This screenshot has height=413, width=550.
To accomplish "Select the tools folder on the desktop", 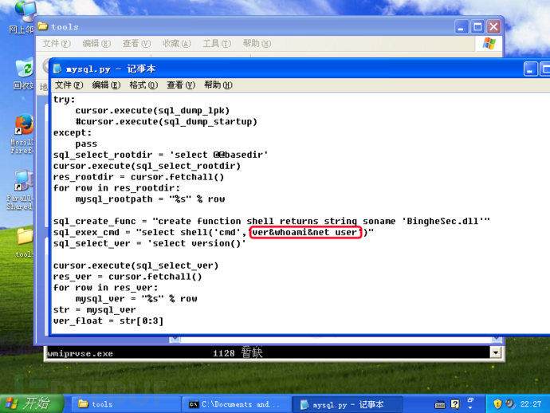I will (x=25, y=243).
